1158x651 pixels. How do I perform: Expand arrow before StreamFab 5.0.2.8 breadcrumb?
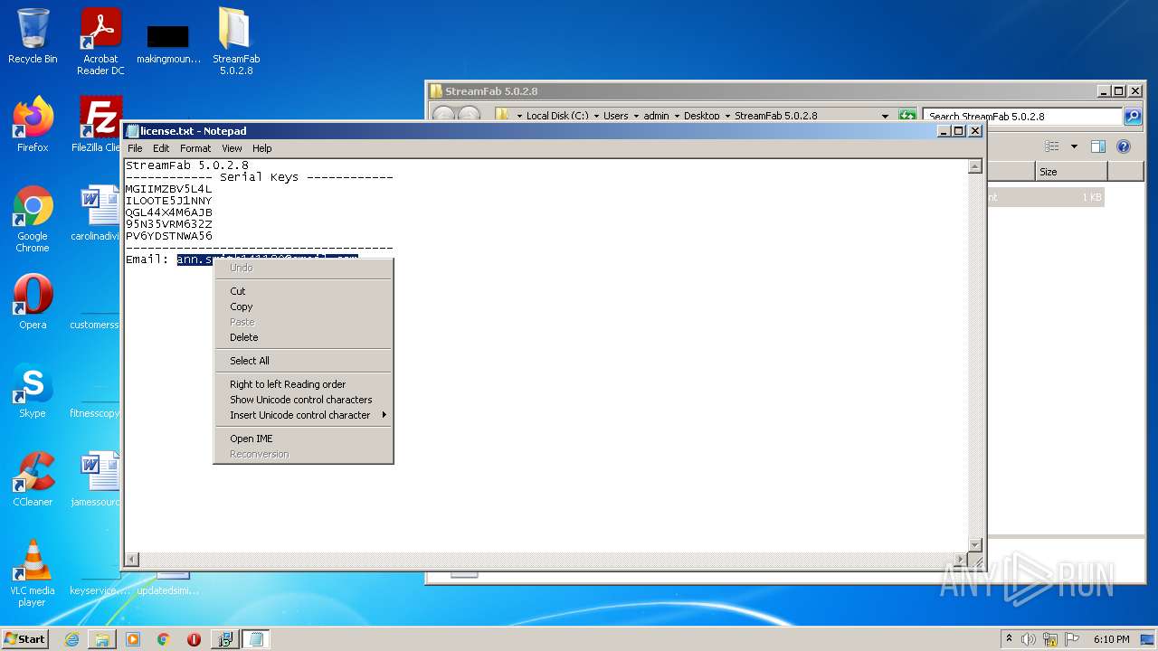click(727, 116)
